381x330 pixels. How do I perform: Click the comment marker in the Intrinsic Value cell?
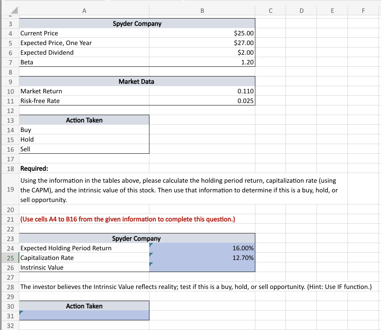(x=152, y=265)
